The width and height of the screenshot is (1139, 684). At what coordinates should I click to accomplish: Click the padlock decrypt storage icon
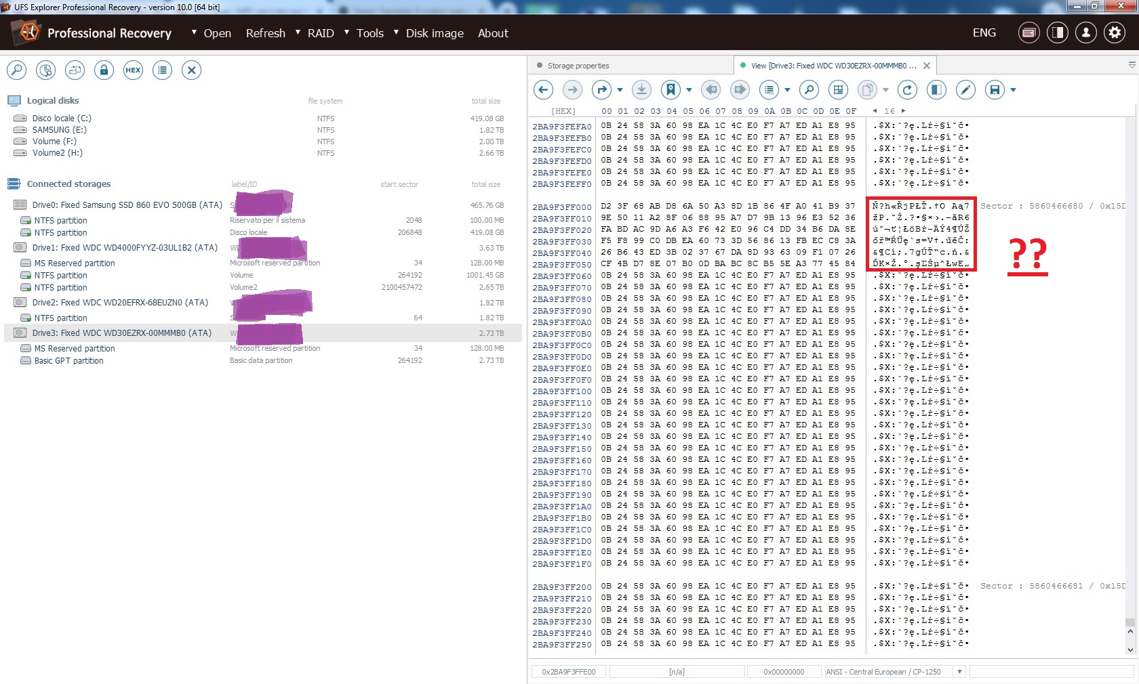(x=104, y=70)
